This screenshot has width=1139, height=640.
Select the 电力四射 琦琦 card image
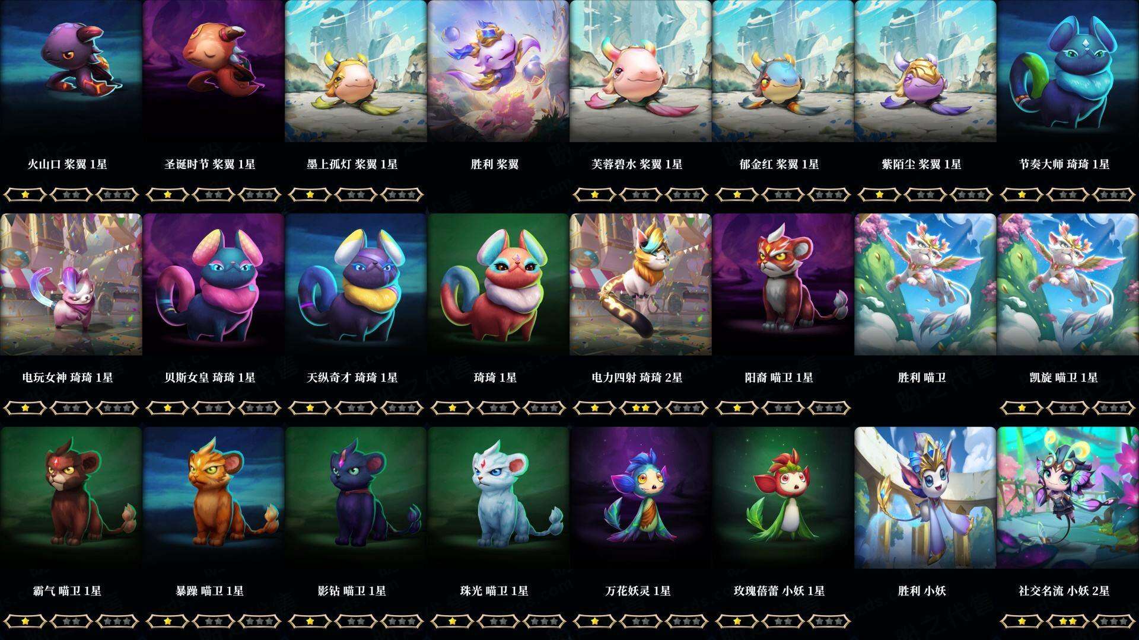[x=640, y=284]
